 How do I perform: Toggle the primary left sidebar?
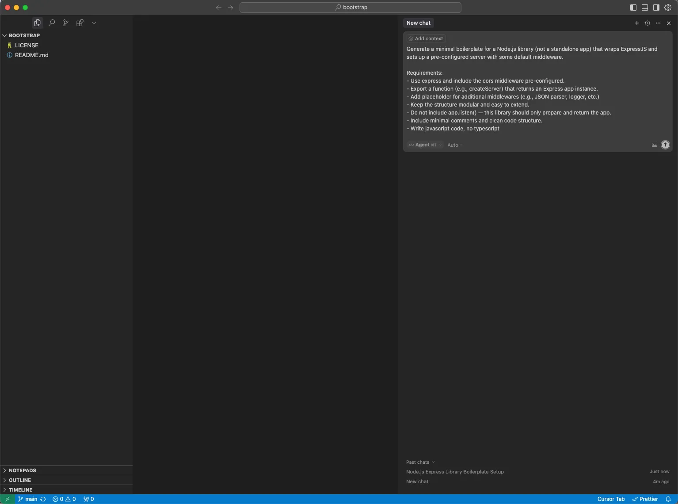coord(633,8)
